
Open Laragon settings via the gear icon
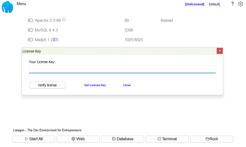240,4
